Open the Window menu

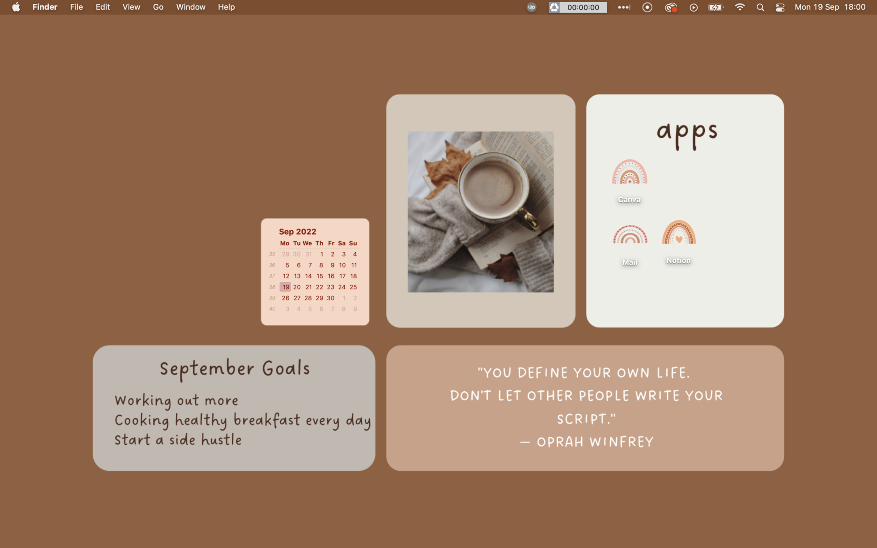coord(191,7)
